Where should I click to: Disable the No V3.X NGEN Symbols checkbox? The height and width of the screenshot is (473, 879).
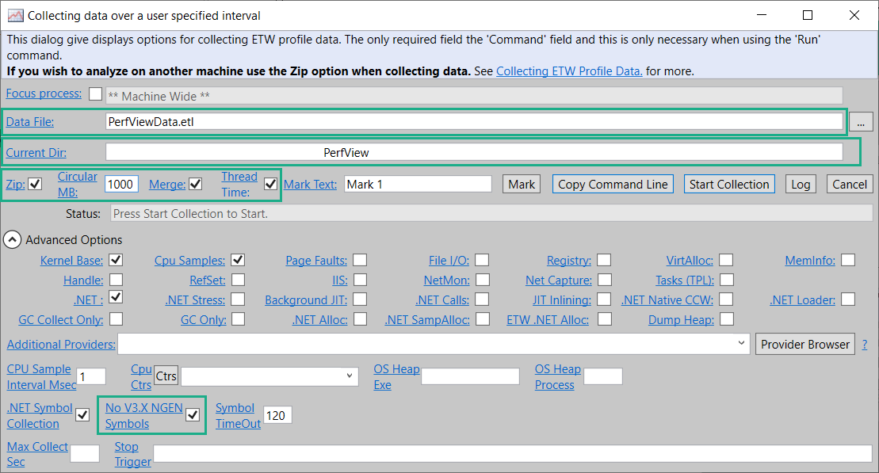[193, 415]
